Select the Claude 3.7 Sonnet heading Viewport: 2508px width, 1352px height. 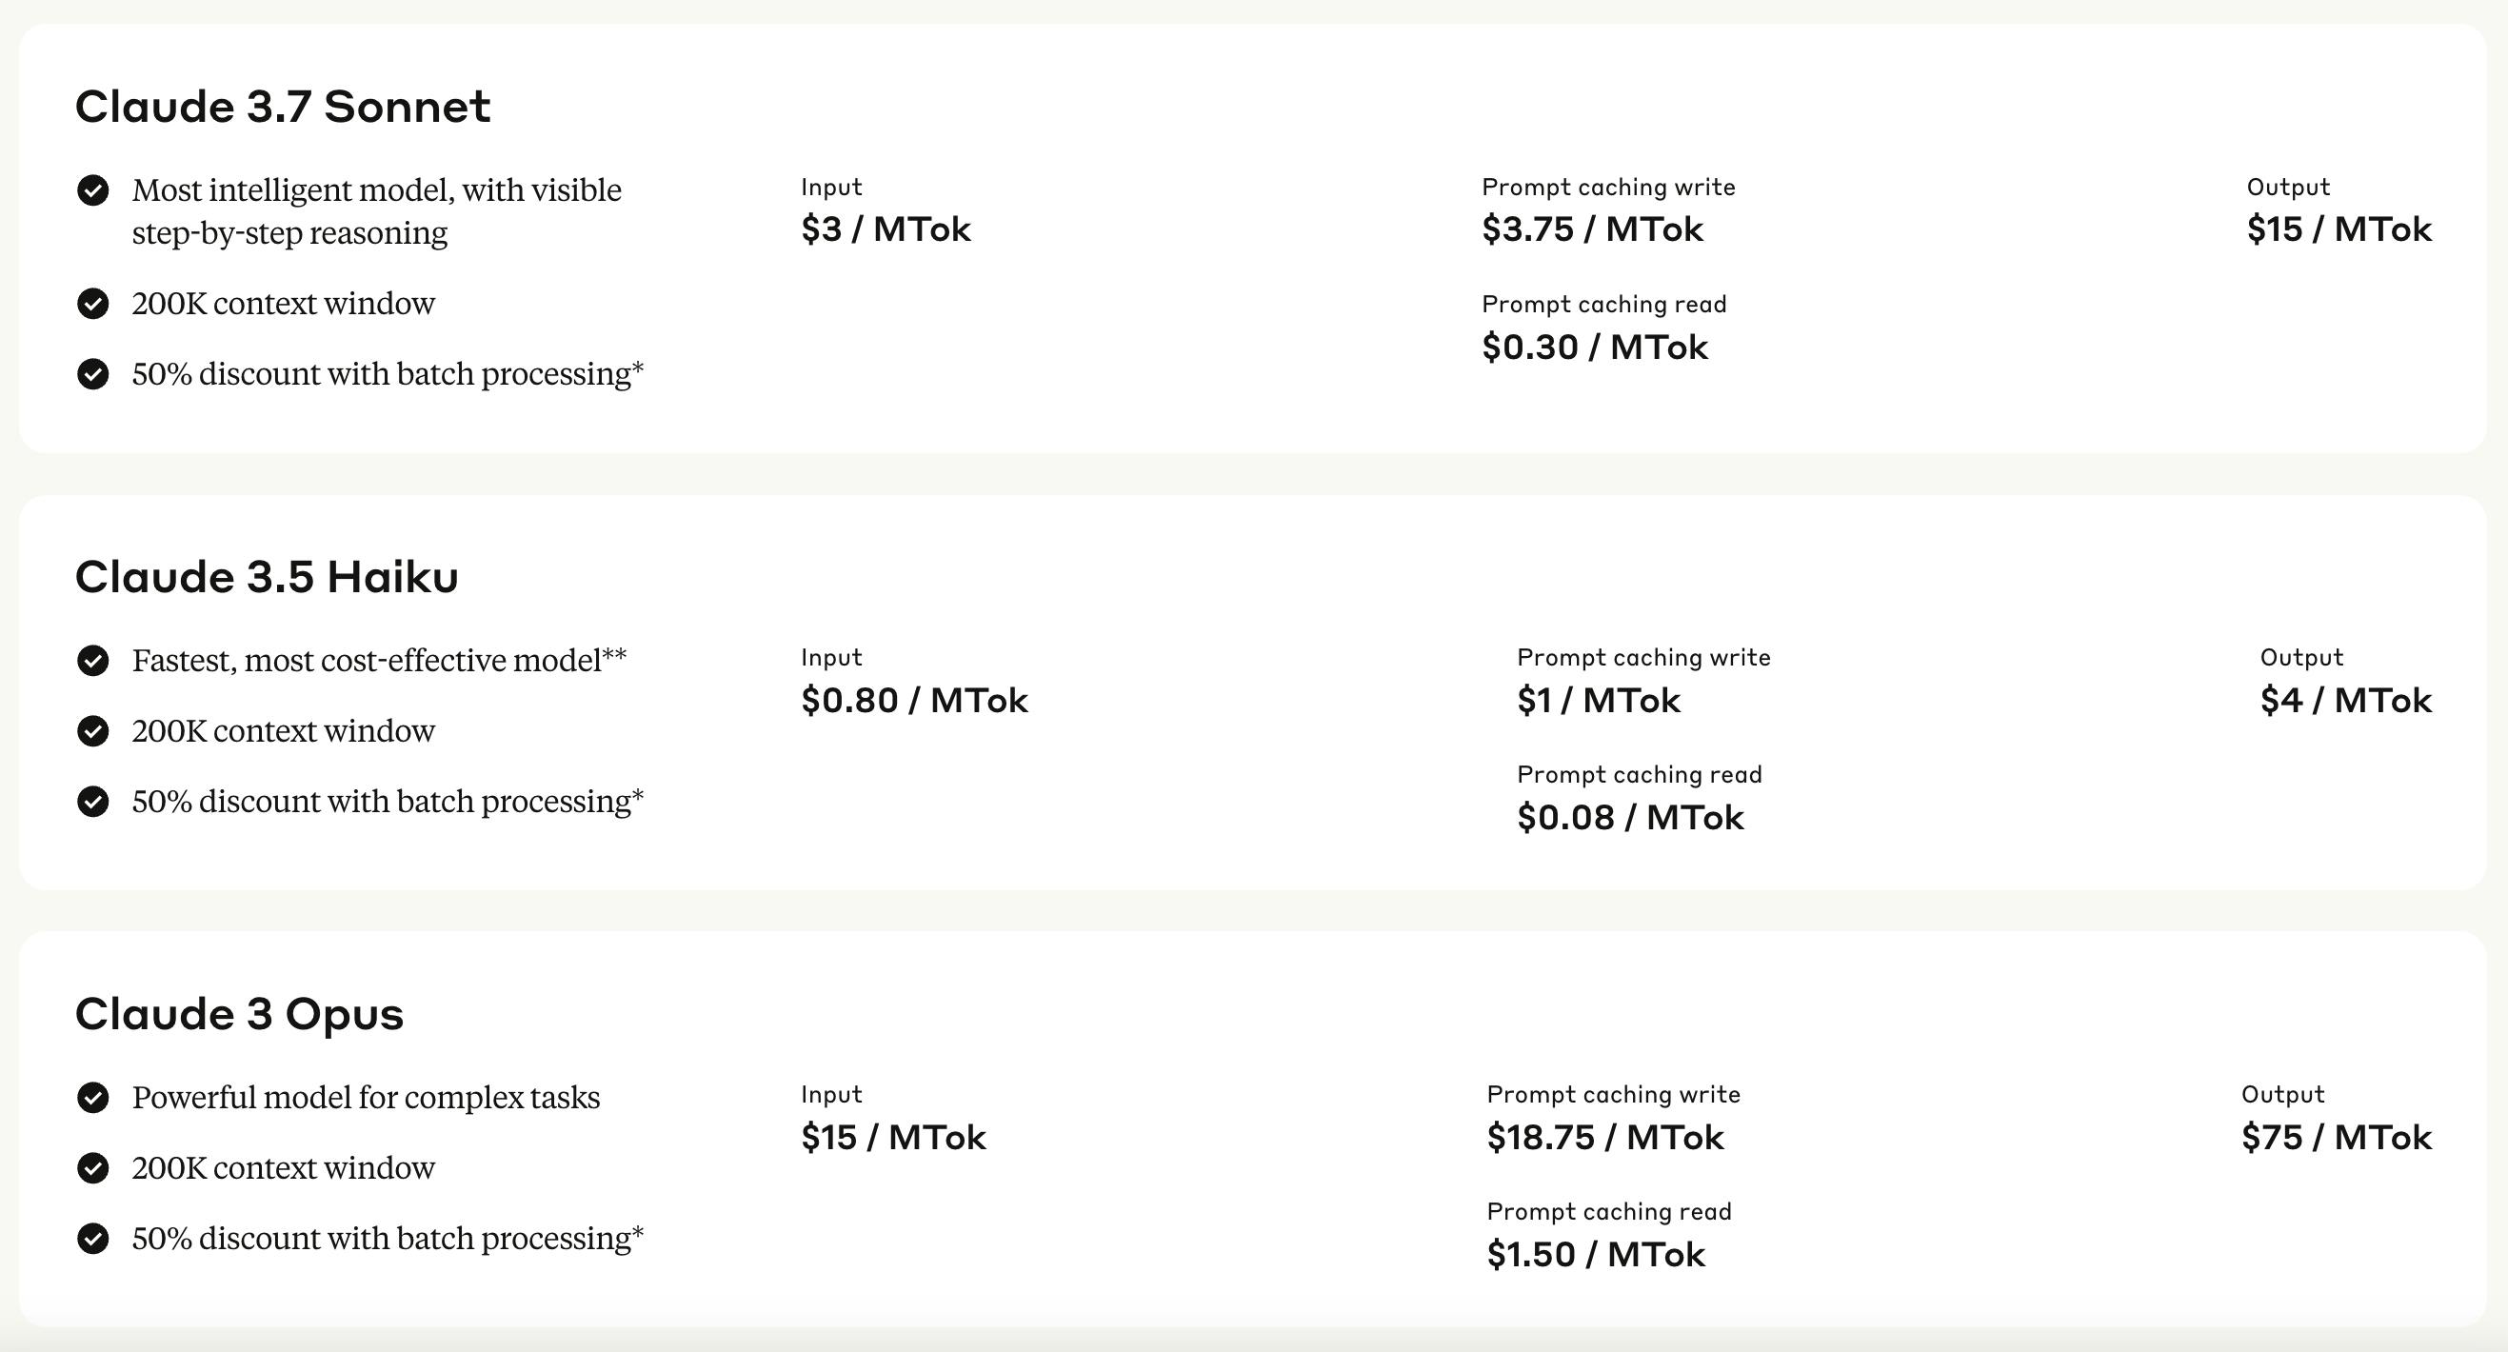pyautogui.click(x=283, y=106)
